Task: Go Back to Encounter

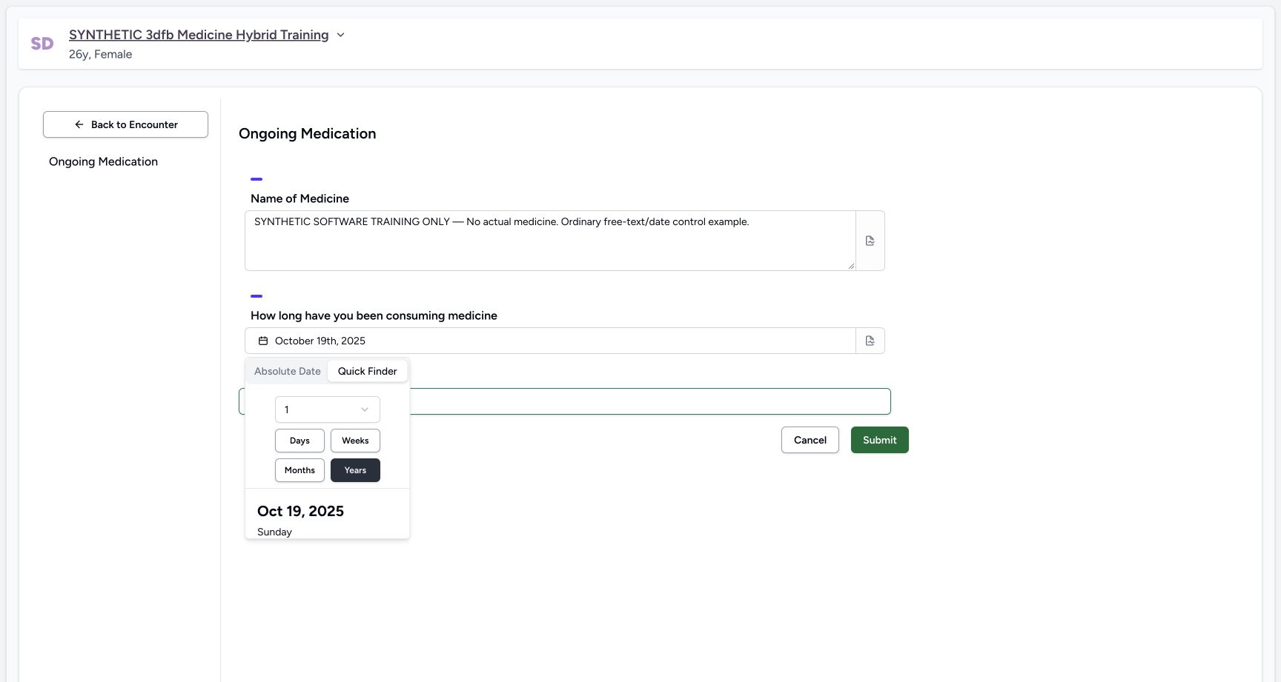Action: click(125, 124)
